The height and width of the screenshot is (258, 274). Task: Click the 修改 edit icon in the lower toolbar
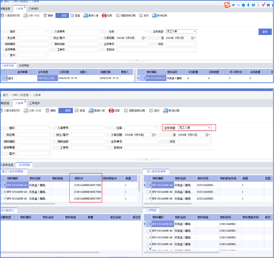click(151, 111)
